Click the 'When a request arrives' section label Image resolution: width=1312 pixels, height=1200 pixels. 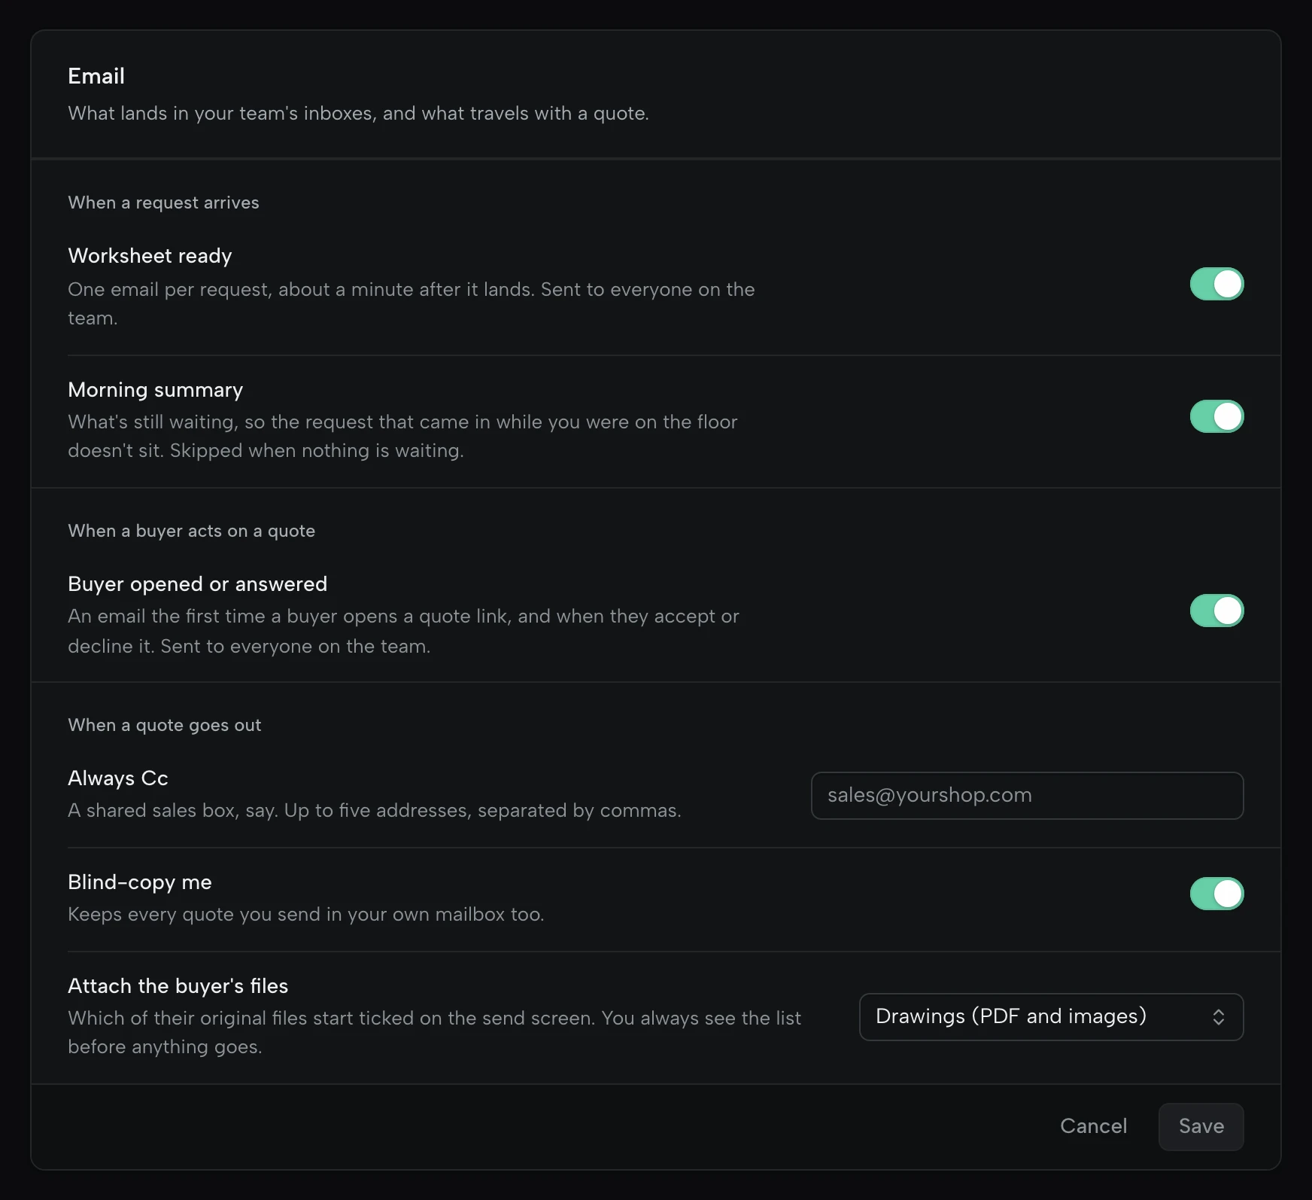(x=163, y=203)
